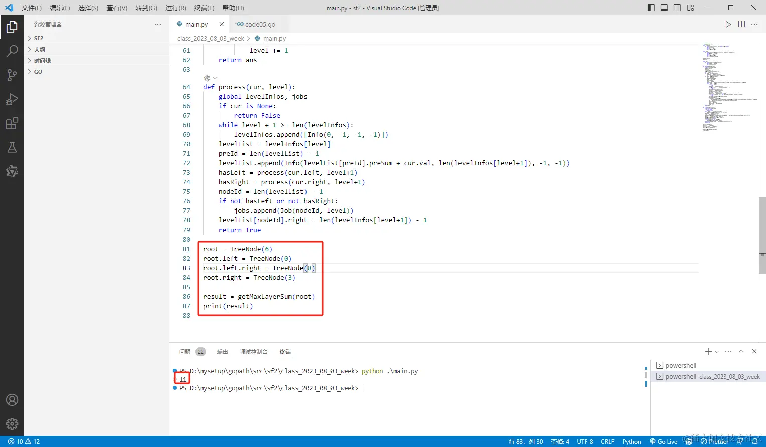
Task: Open the 文件(F) menu
Action: [x=32, y=8]
